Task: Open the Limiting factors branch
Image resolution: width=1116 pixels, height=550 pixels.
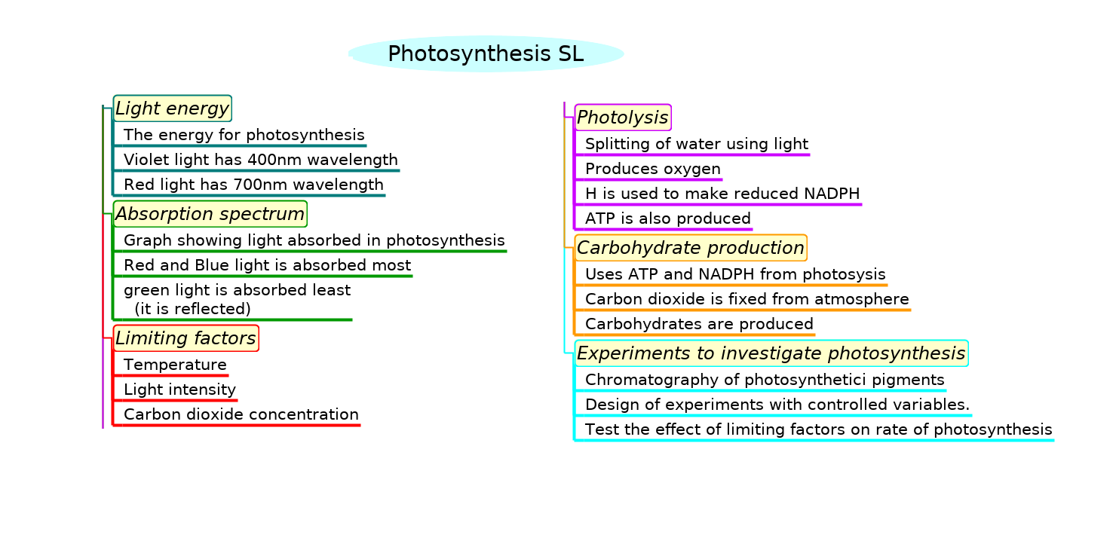Action: tap(185, 338)
